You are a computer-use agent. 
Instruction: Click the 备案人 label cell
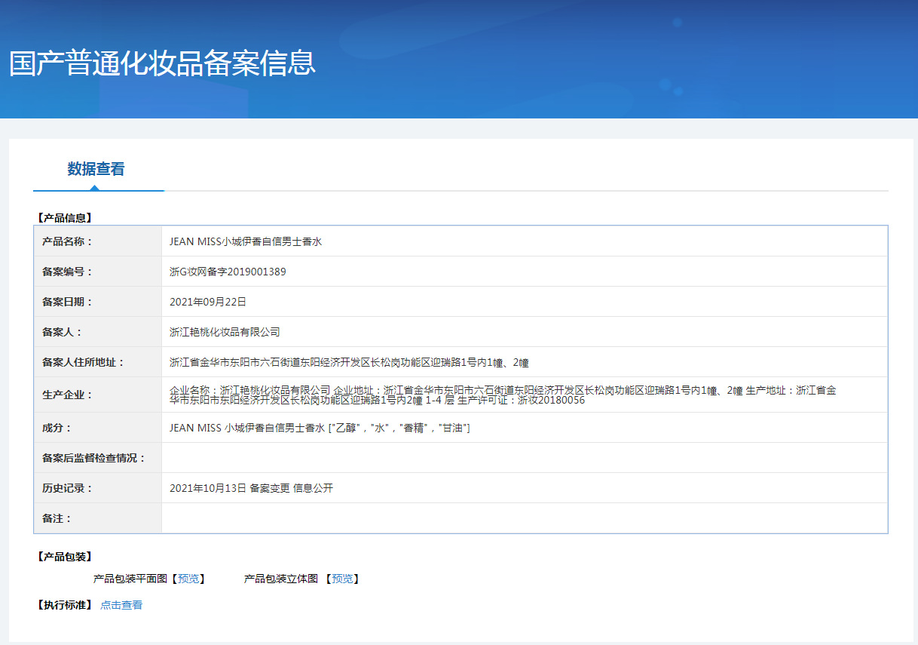tap(98, 332)
